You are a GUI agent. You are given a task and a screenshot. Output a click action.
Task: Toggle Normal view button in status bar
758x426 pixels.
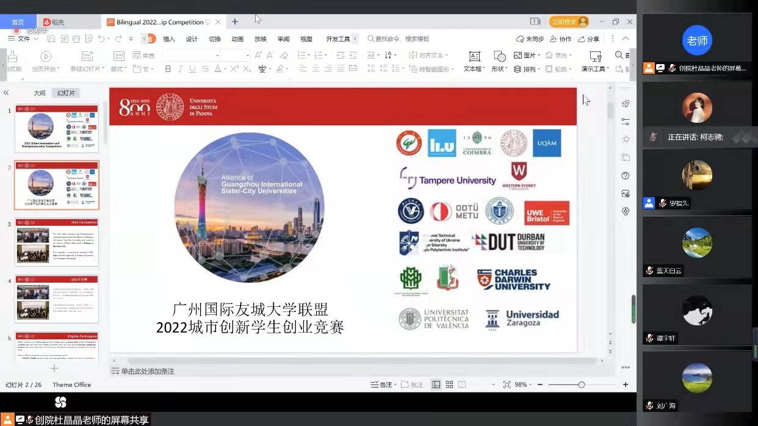(436, 384)
